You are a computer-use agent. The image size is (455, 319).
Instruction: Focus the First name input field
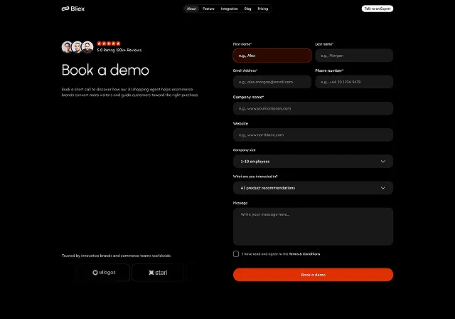[x=272, y=56]
